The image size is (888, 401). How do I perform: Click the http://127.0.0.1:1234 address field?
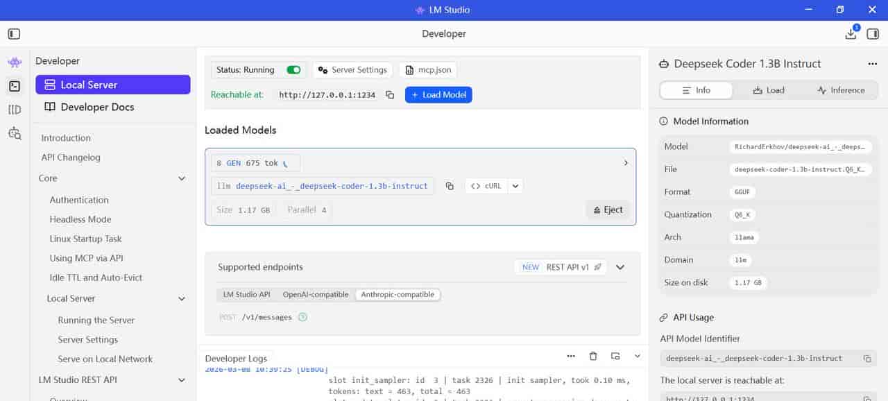[327, 95]
